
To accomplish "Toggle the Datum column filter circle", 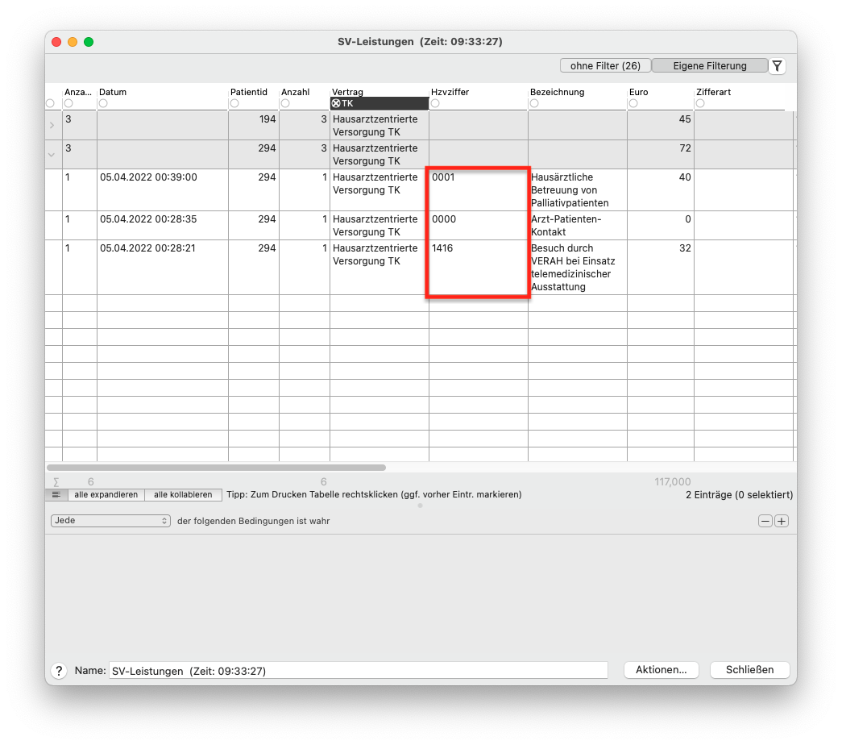I will pyautogui.click(x=103, y=103).
